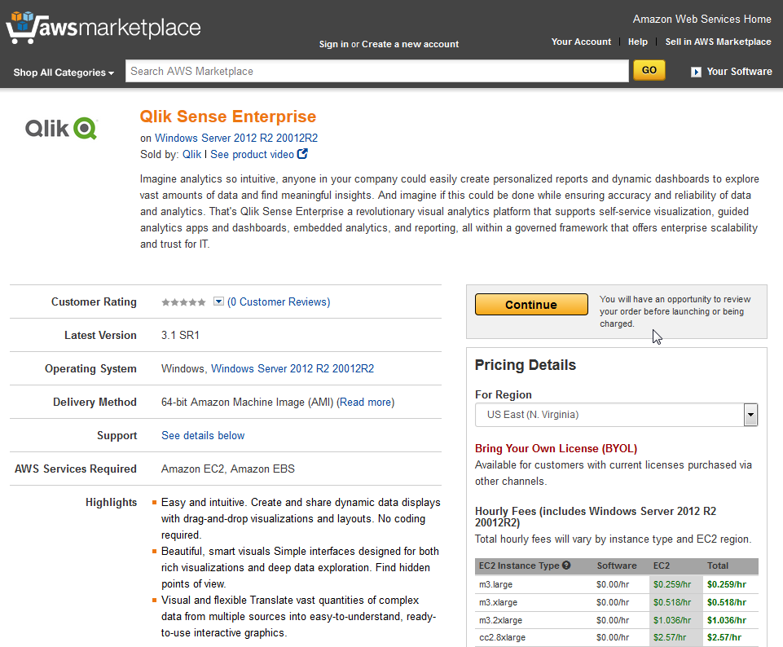Open the Shop All Categories menu
Viewport: 783px width, 647px height.
(x=64, y=73)
